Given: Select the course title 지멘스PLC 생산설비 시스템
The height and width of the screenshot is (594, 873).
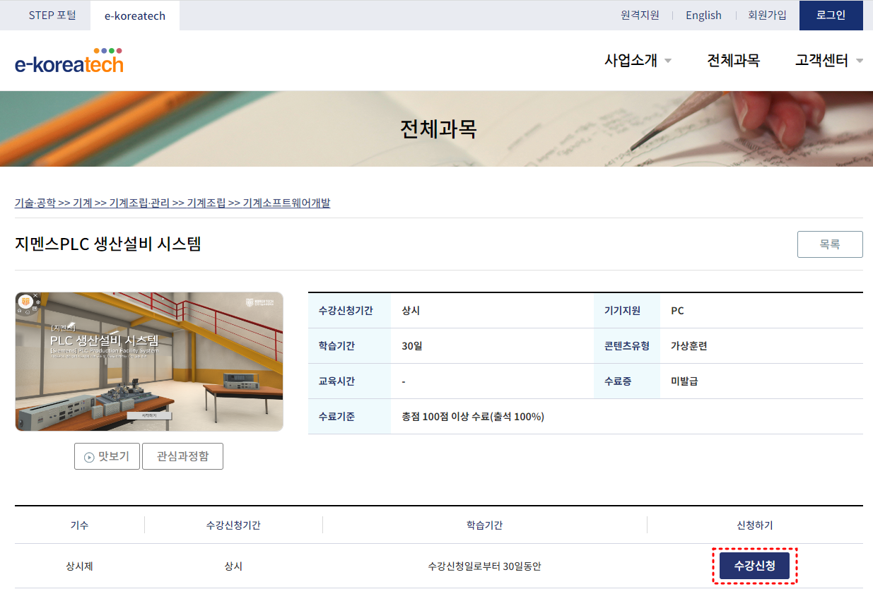Looking at the screenshot, I should coord(108,244).
